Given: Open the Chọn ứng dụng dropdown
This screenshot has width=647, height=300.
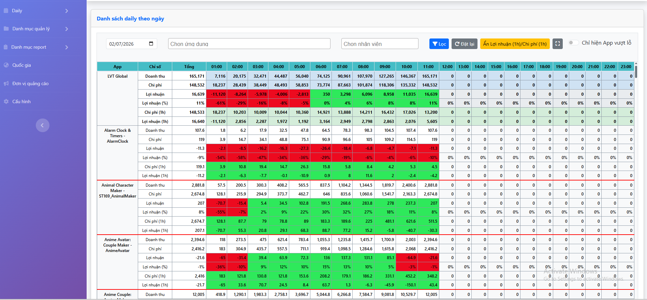Looking at the screenshot, I should click(x=249, y=44).
